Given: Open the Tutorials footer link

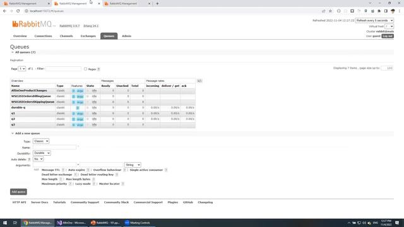Looking at the screenshot, I should 59,202.
